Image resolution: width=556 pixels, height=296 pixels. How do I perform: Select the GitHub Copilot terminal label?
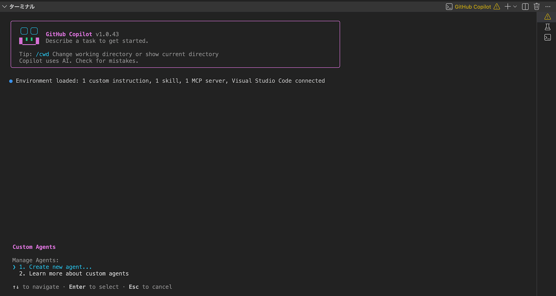473,7
